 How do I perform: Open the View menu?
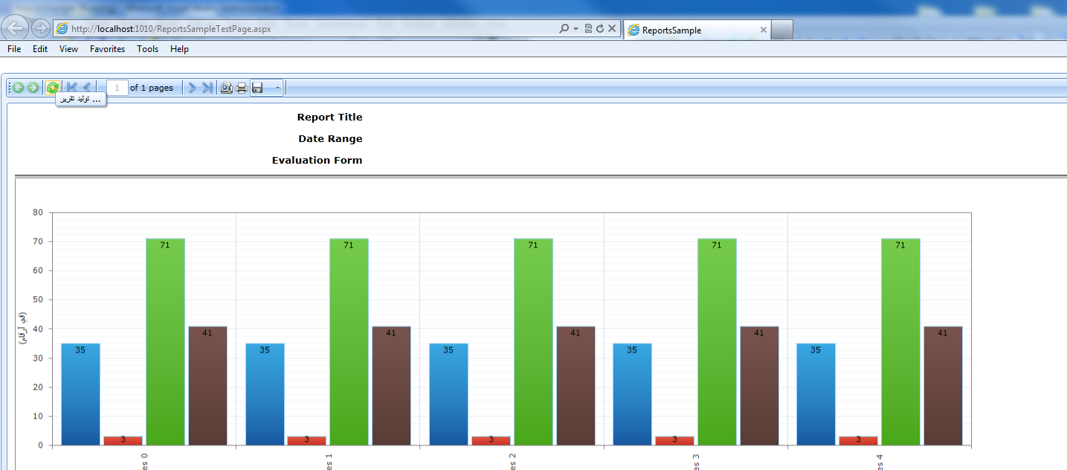click(x=68, y=49)
